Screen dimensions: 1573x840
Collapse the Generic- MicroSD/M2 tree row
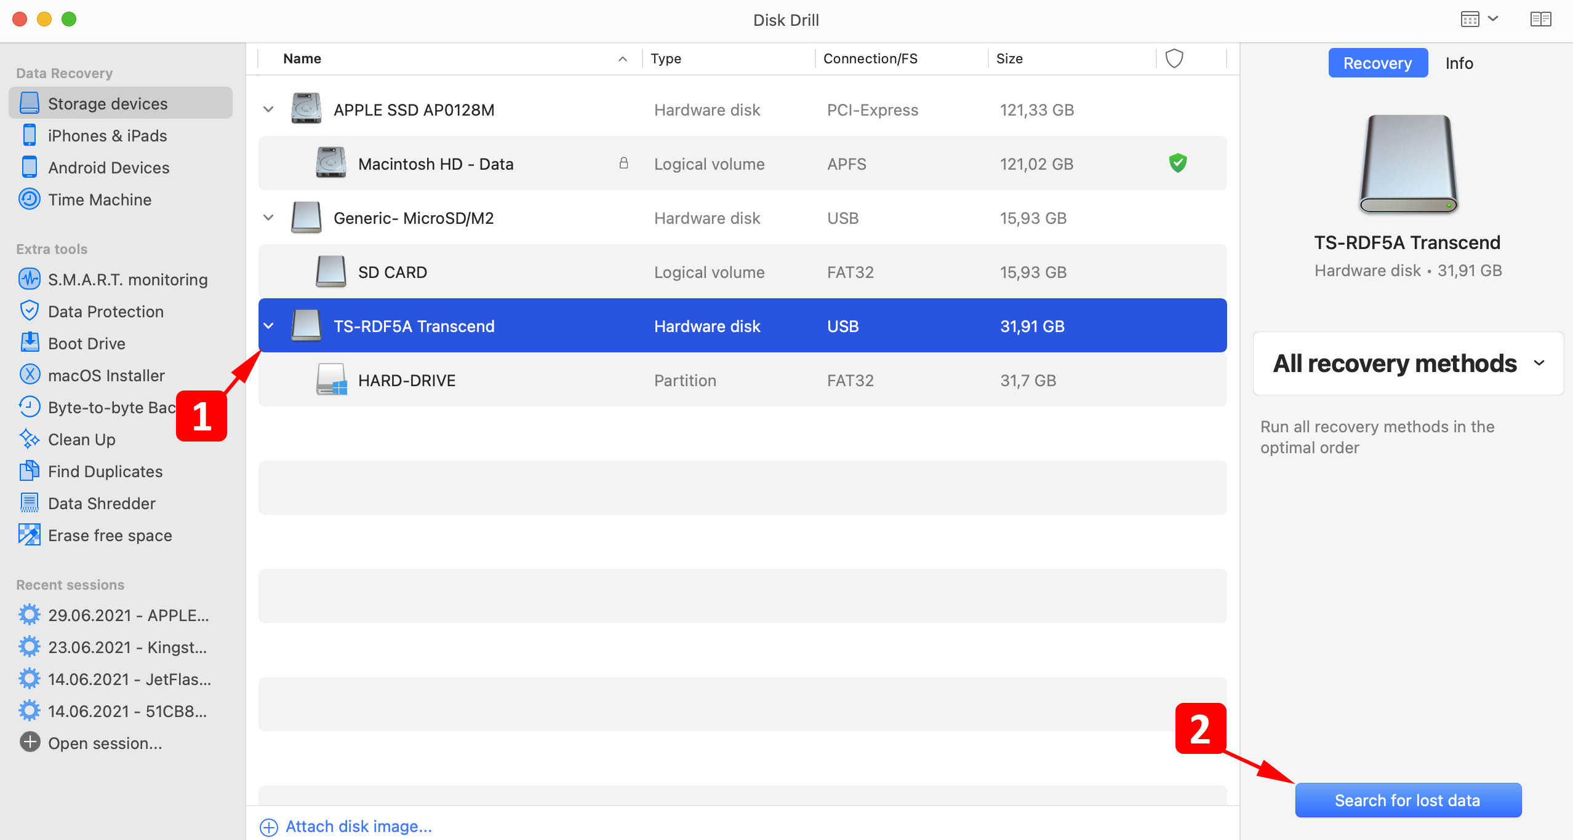(x=268, y=218)
